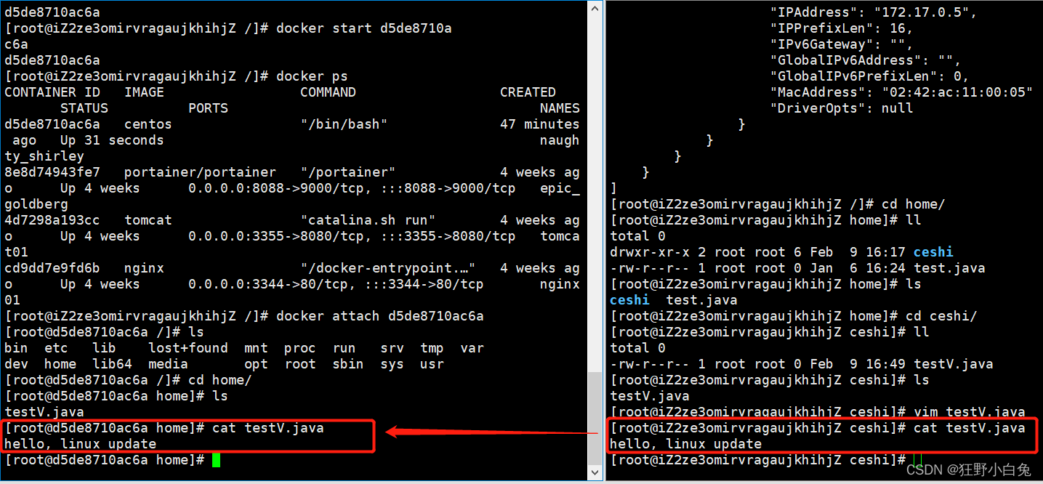Click the "catalina.sh run" command value
The image size is (1043, 484).
coord(368,220)
